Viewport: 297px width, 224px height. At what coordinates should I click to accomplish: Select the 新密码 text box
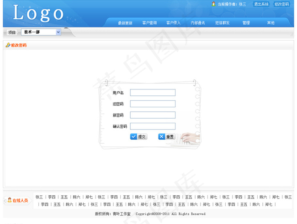pyautogui.click(x=153, y=115)
